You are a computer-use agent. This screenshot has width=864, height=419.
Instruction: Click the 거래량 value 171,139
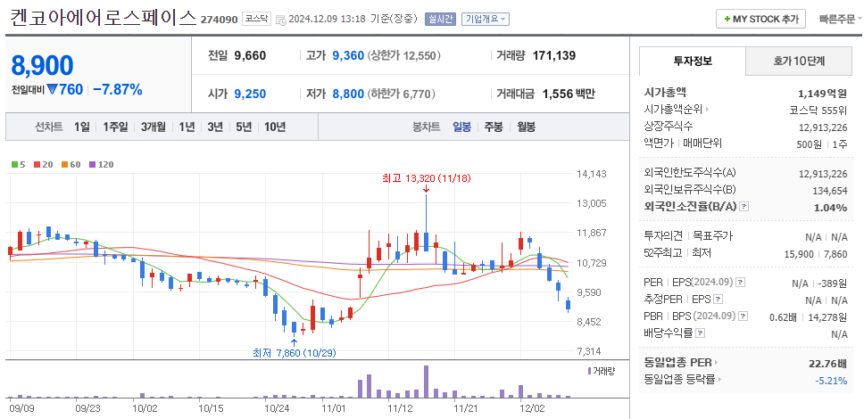554,55
